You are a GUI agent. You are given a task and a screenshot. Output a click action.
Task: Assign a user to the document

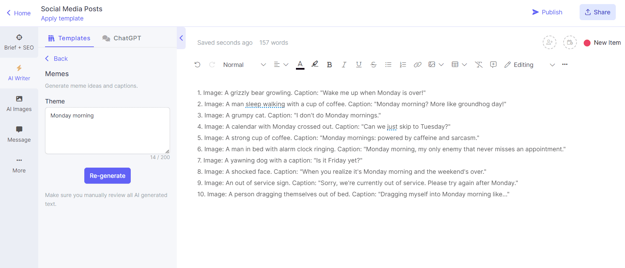[550, 42]
